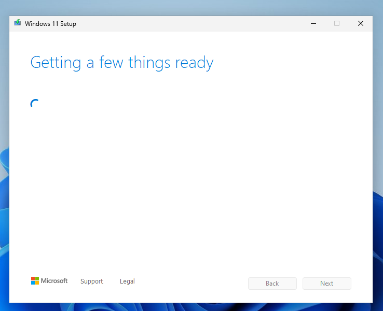383x311 pixels.
Task: Close the Windows 11 Setup window
Action: coord(361,23)
